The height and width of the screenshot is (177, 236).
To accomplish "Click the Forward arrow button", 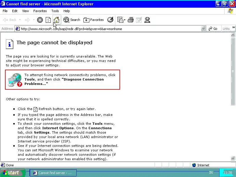I will [27, 20].
